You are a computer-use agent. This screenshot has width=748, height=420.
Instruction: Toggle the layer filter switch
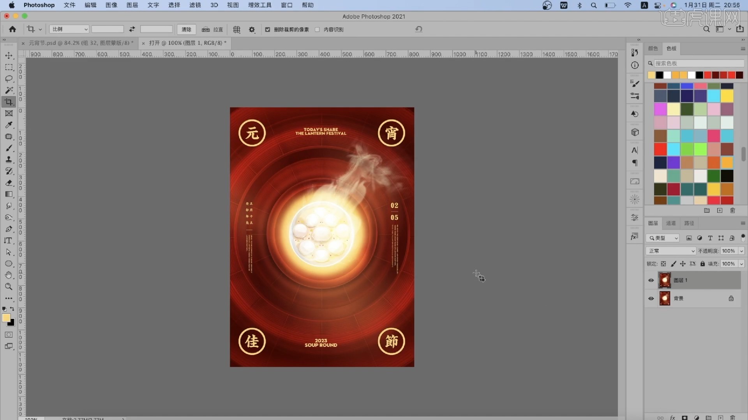click(743, 237)
